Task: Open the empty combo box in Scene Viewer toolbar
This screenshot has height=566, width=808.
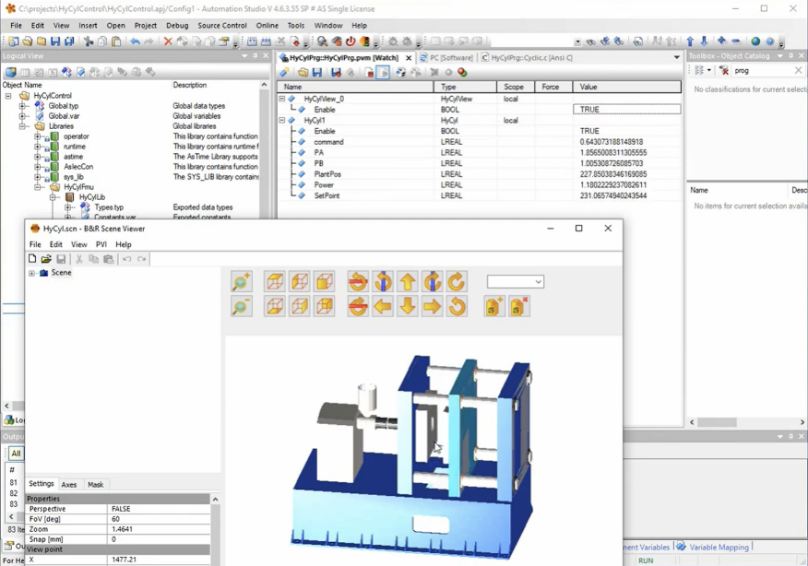Action: 514,281
